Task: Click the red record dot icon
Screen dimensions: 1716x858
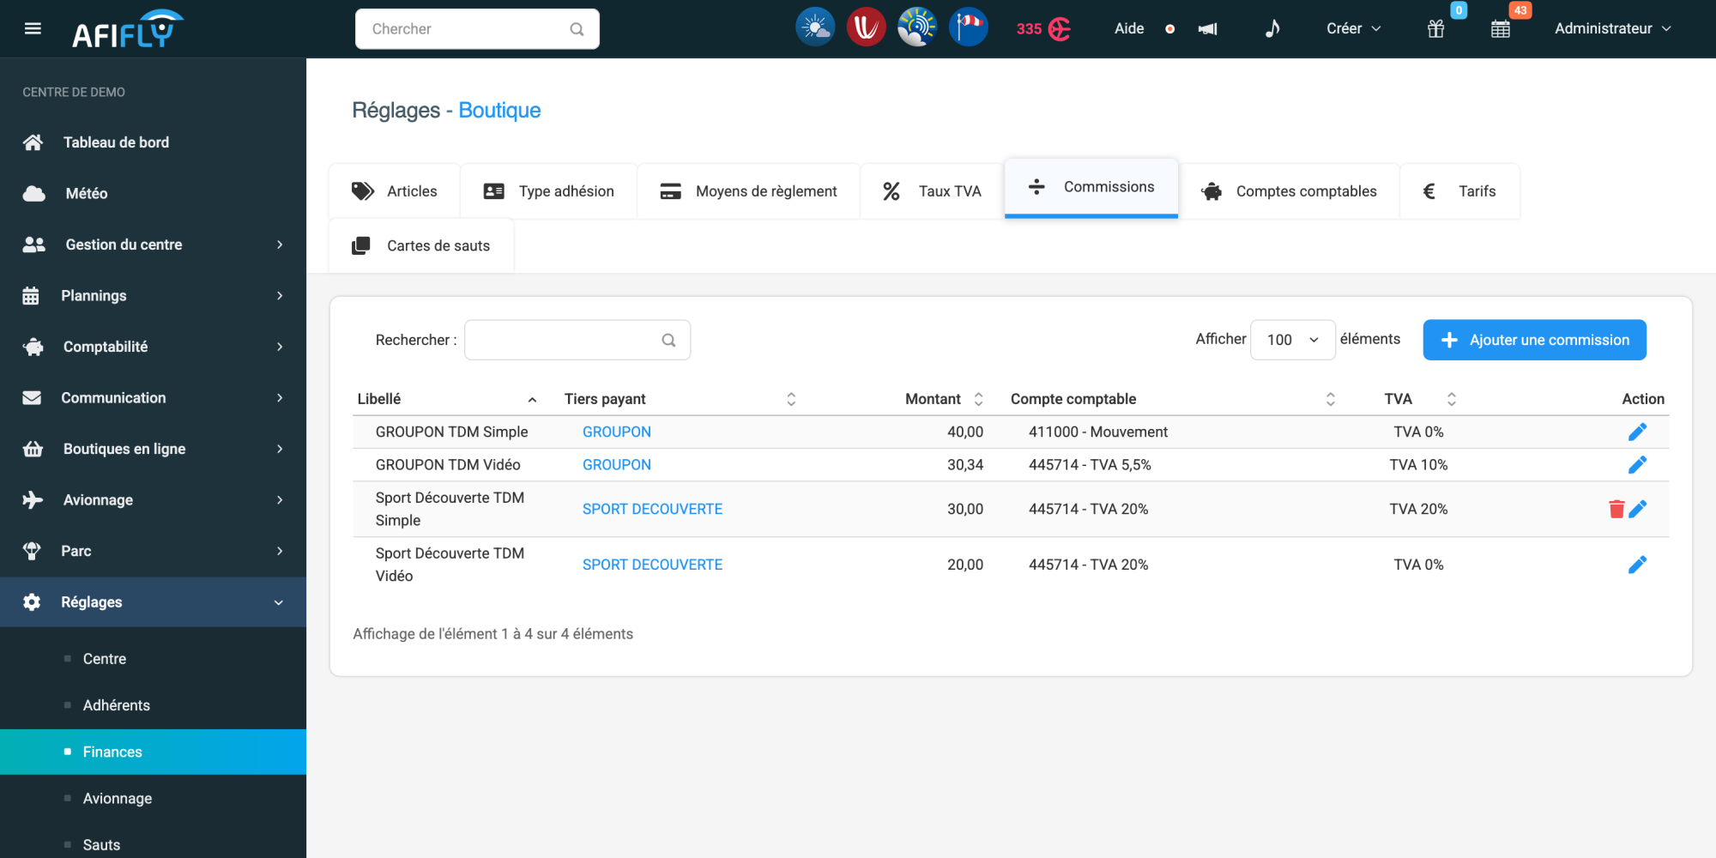Action: tap(1169, 29)
